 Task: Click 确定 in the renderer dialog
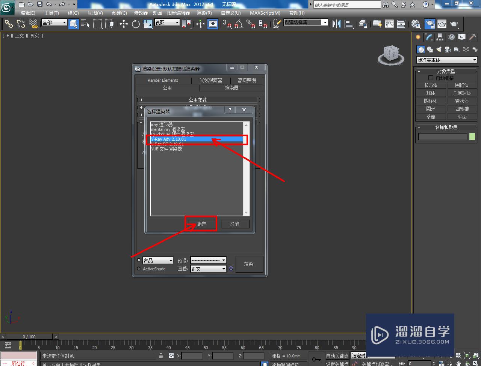tap(202, 224)
